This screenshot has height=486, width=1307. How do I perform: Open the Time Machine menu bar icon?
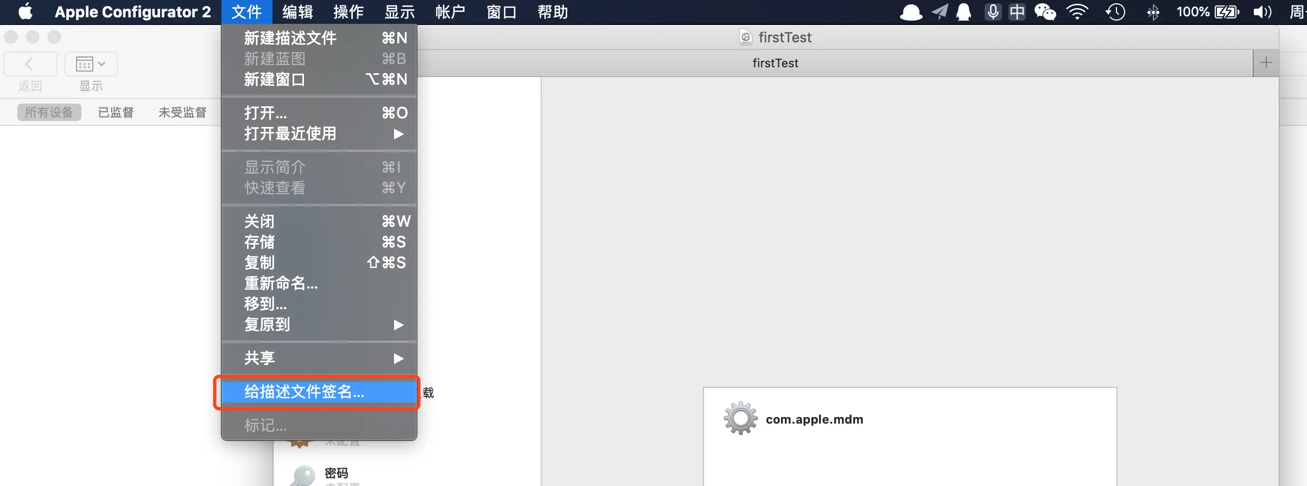pos(1115,12)
